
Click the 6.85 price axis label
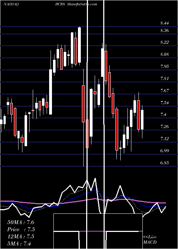(x=164, y=163)
